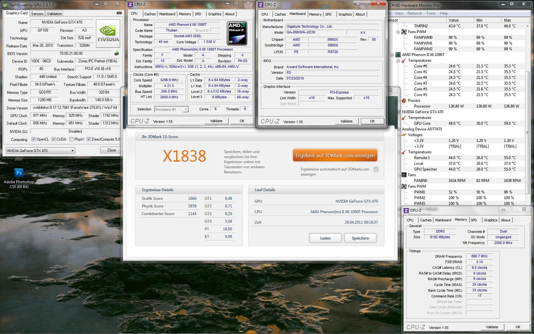The height and width of the screenshot is (334, 534).
Task: Click the Physik Score row in 3DMark
Action: pyautogui.click(x=169, y=206)
